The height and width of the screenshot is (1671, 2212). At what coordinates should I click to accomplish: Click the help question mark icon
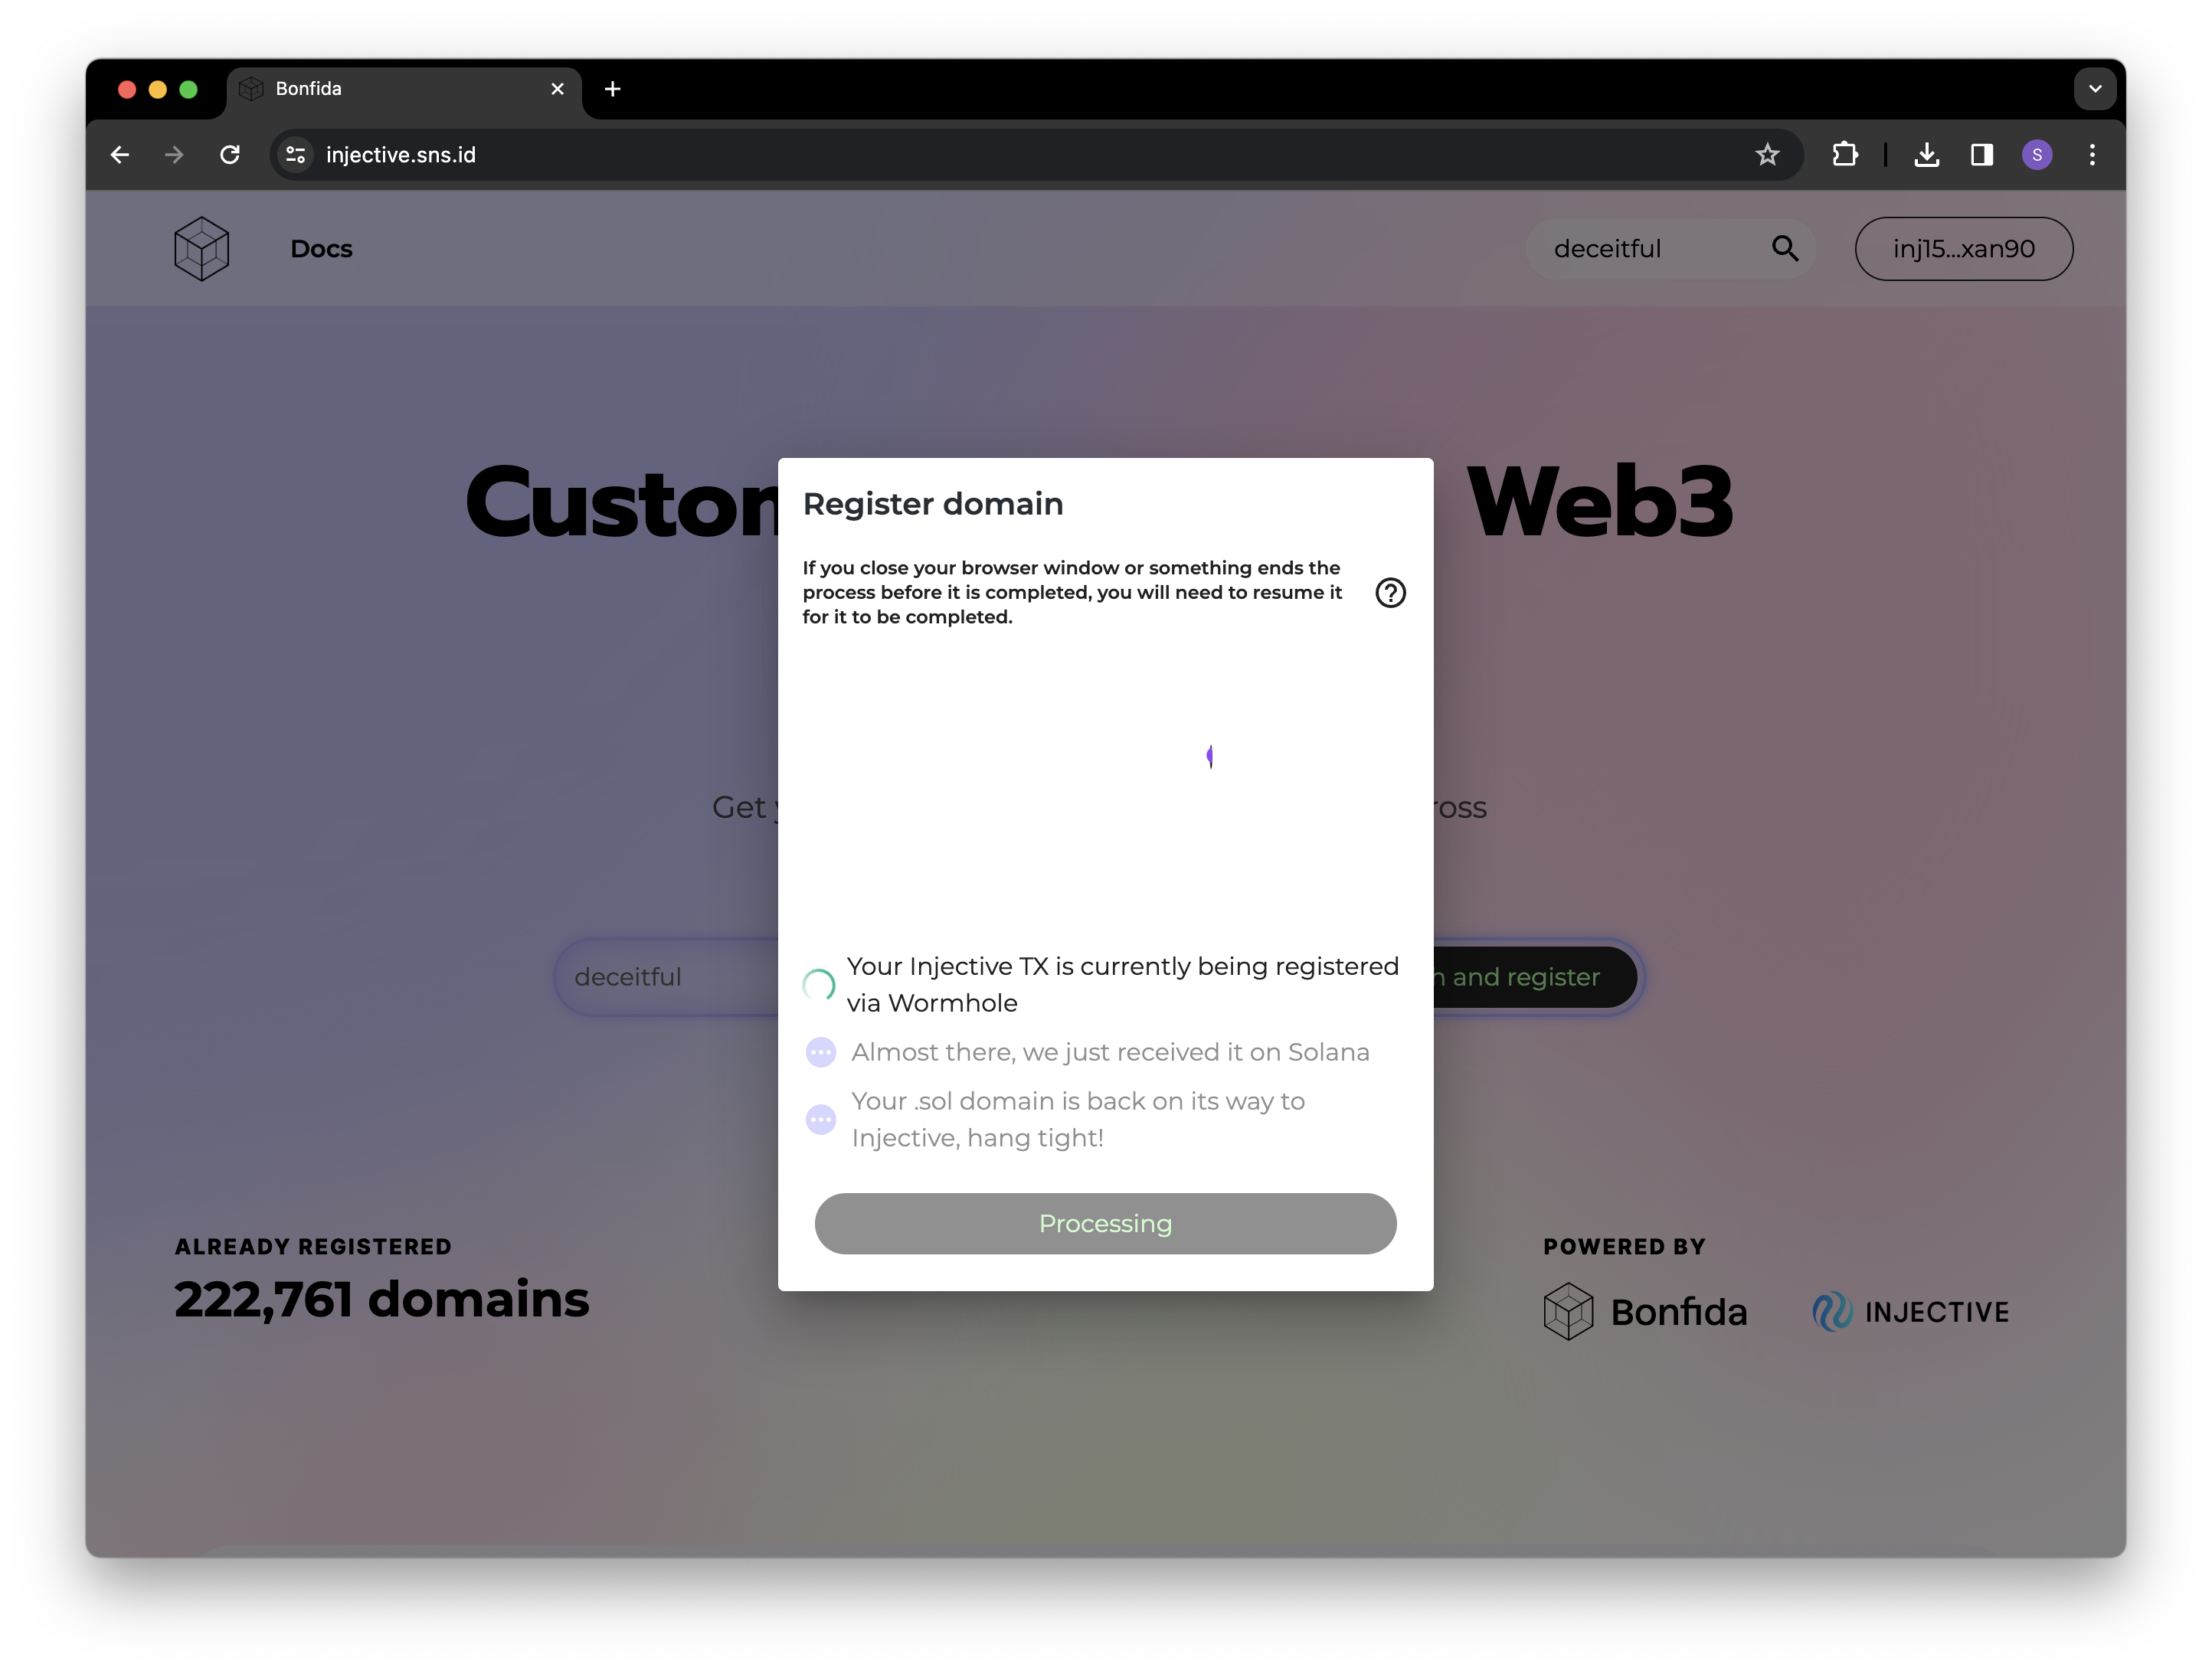click(1390, 593)
